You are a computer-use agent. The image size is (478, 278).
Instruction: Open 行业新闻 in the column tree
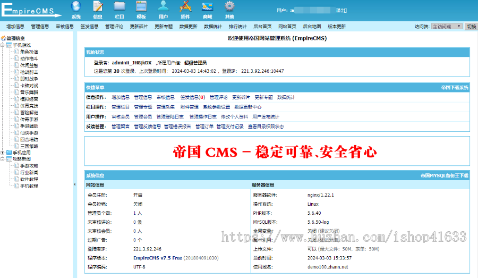pos(29,172)
